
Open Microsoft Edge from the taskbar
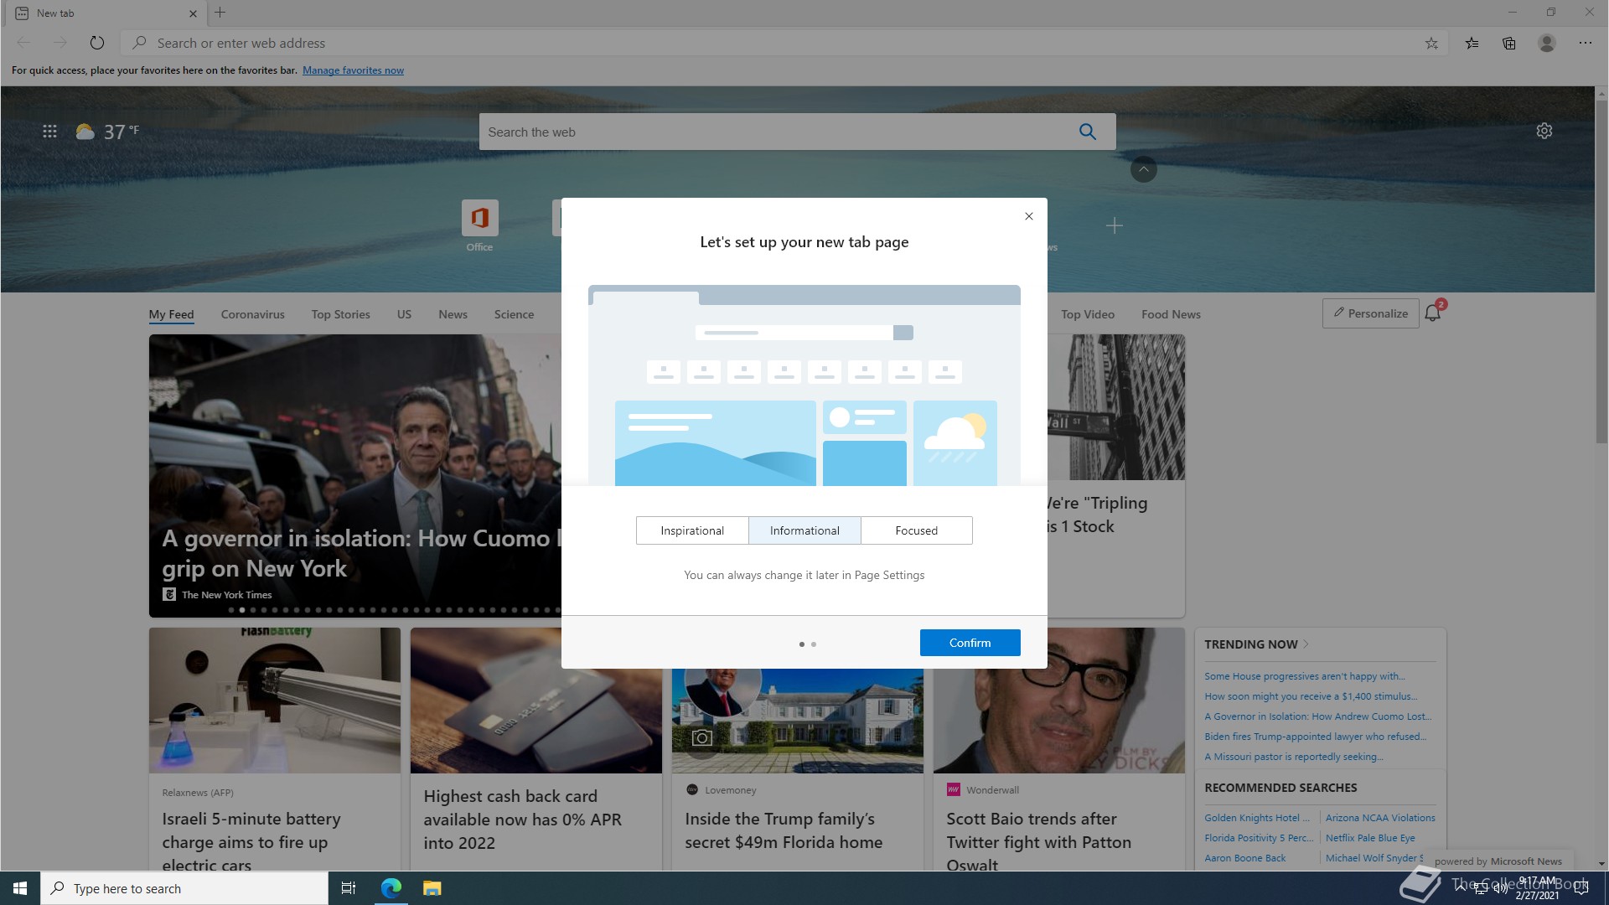tap(391, 888)
